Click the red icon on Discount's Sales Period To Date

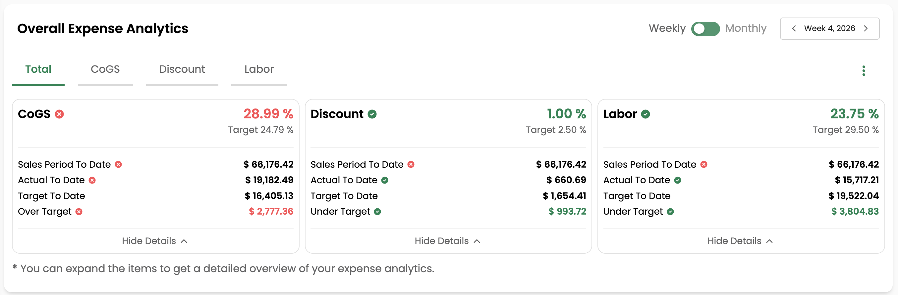point(411,165)
